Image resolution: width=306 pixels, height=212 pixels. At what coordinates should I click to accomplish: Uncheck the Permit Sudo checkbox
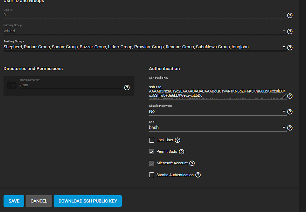point(152,152)
